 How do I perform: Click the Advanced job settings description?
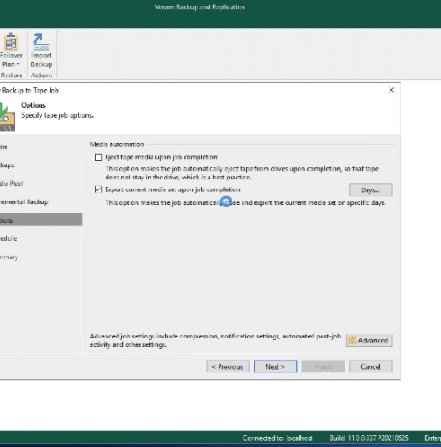[x=215, y=340]
